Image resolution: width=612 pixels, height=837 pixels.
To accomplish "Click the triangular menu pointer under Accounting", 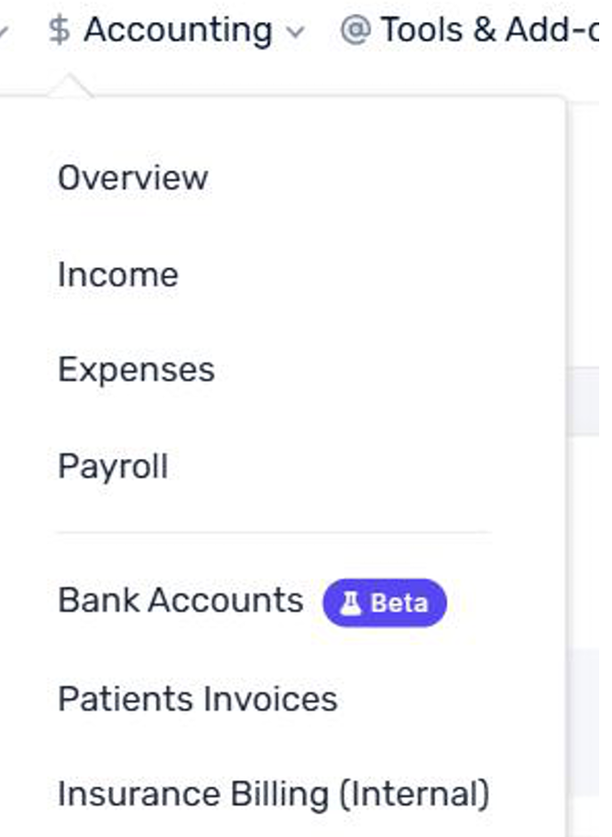I will tap(70, 86).
